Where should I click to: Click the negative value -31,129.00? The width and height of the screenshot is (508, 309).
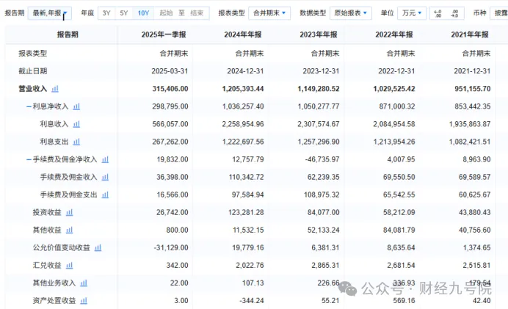pyautogui.click(x=171, y=248)
